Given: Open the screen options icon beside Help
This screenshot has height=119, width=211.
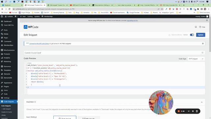Looking at the screenshot, I should [x=196, y=27].
